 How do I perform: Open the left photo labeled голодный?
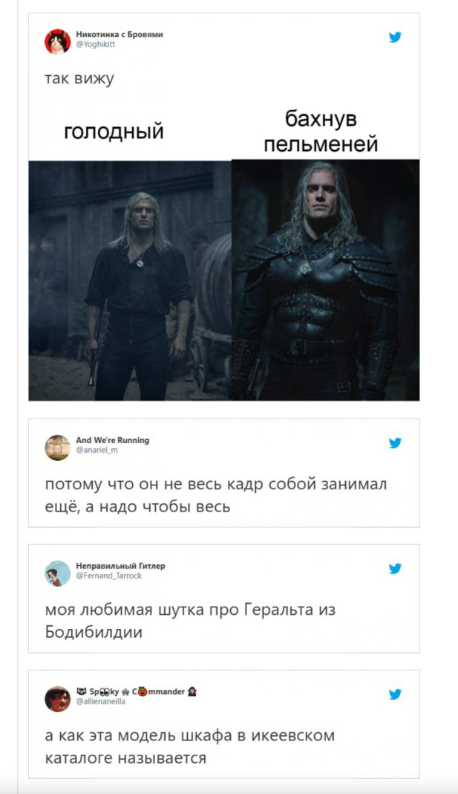click(x=130, y=280)
